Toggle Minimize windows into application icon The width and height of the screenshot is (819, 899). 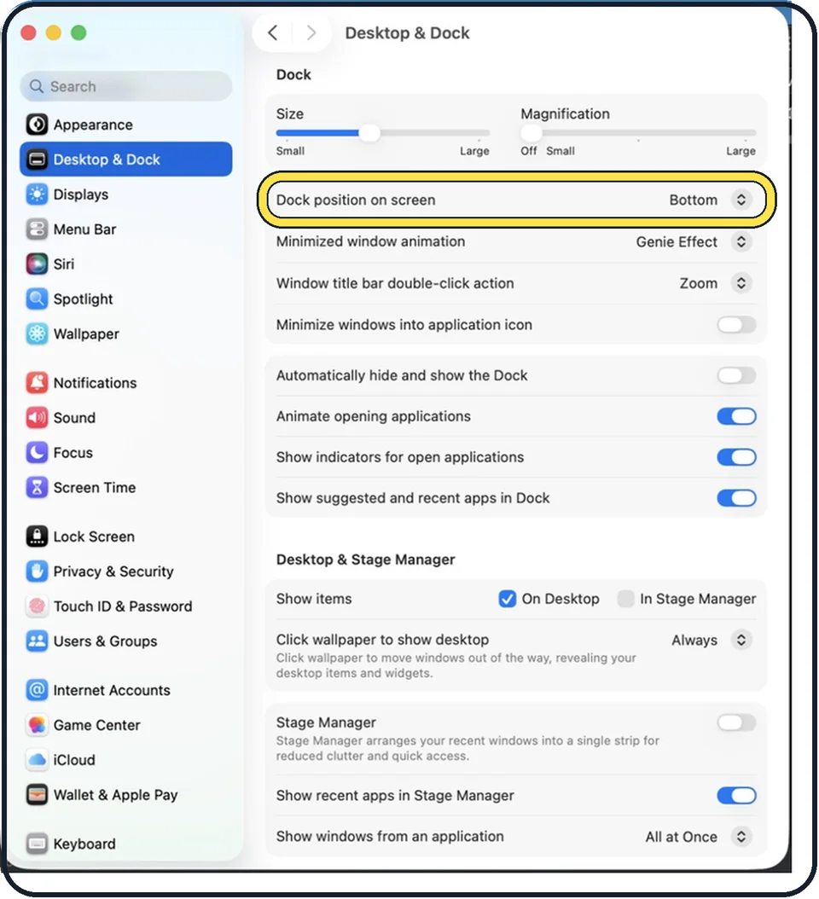pos(736,325)
